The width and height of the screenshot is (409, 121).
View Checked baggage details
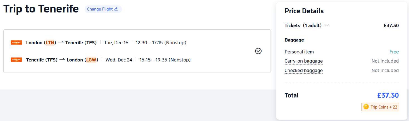[x=303, y=70]
